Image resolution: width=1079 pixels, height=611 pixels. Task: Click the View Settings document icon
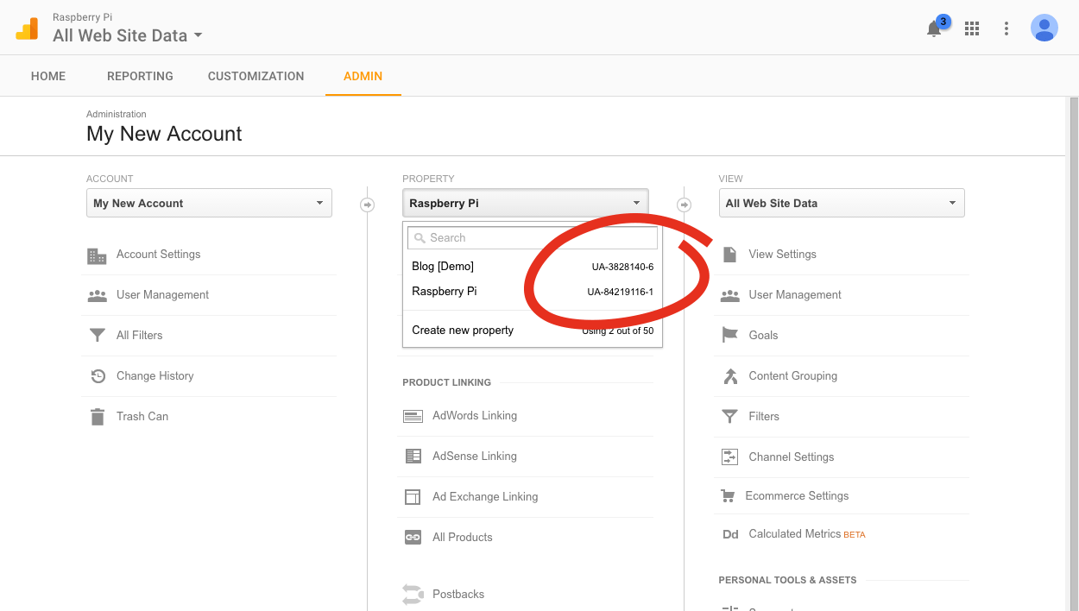[730, 255]
